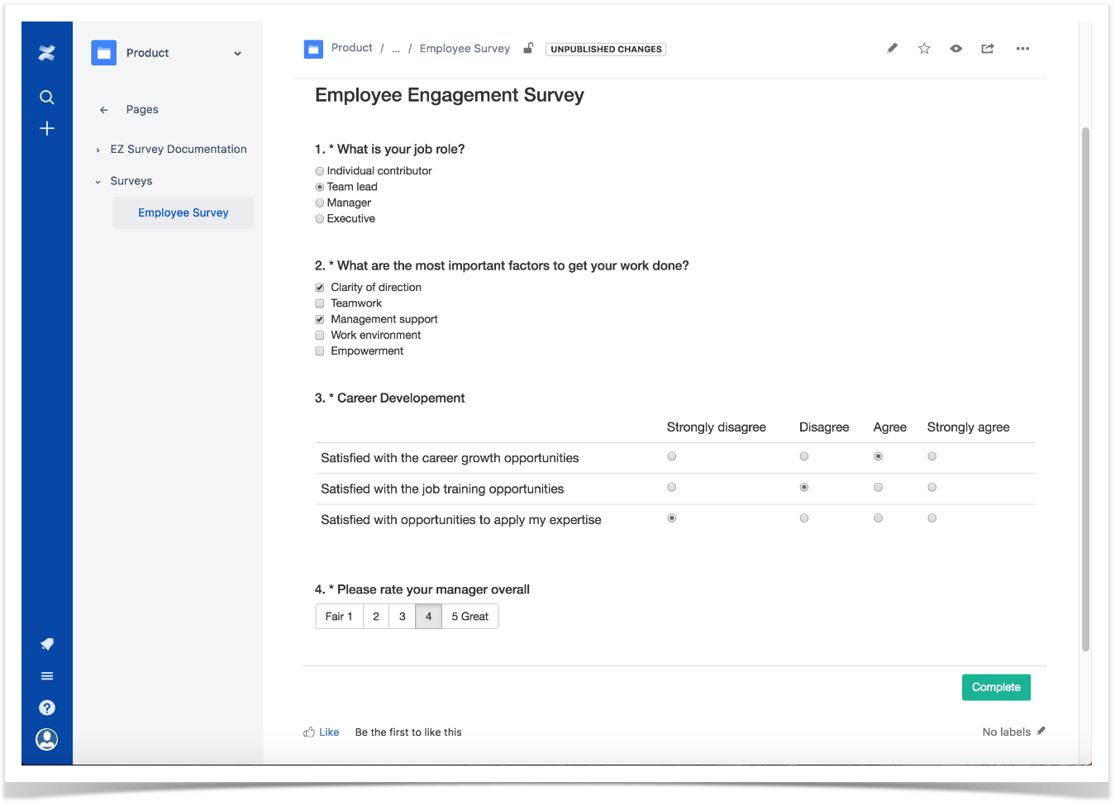
Task: Select Agree for job training opportunities
Action: click(x=879, y=488)
